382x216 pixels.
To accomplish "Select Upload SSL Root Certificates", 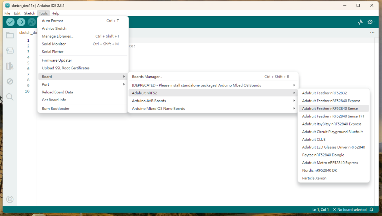I will pos(83,68).
